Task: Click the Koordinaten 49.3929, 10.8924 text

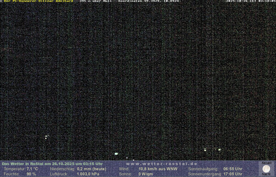Action: [x=149, y=1]
